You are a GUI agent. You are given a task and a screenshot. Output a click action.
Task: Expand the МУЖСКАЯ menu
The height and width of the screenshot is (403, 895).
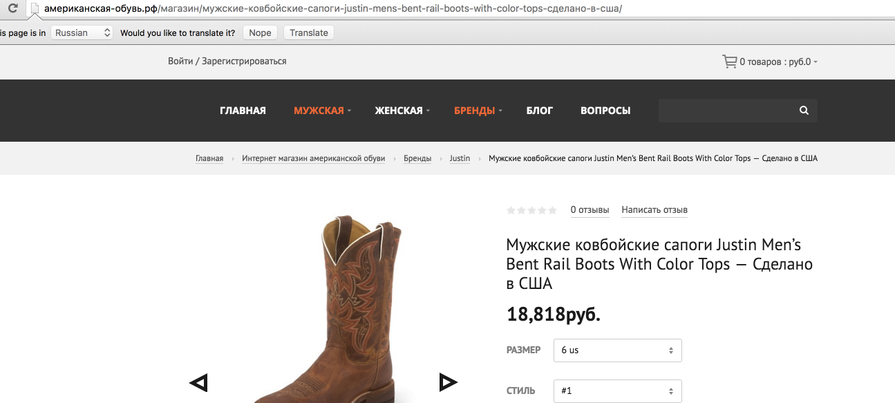322,111
